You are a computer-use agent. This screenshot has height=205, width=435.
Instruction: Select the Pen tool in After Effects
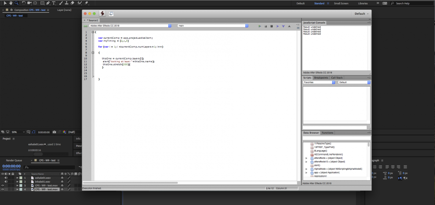click(48, 3)
